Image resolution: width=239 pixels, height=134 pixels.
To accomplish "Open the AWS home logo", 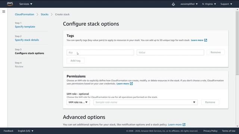I will (10, 4).
